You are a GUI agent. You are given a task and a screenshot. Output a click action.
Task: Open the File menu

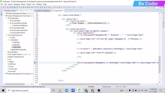click(2, 4)
